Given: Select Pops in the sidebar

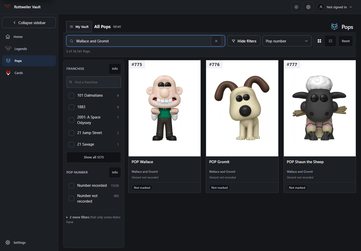Looking at the screenshot, I should click(x=29, y=61).
